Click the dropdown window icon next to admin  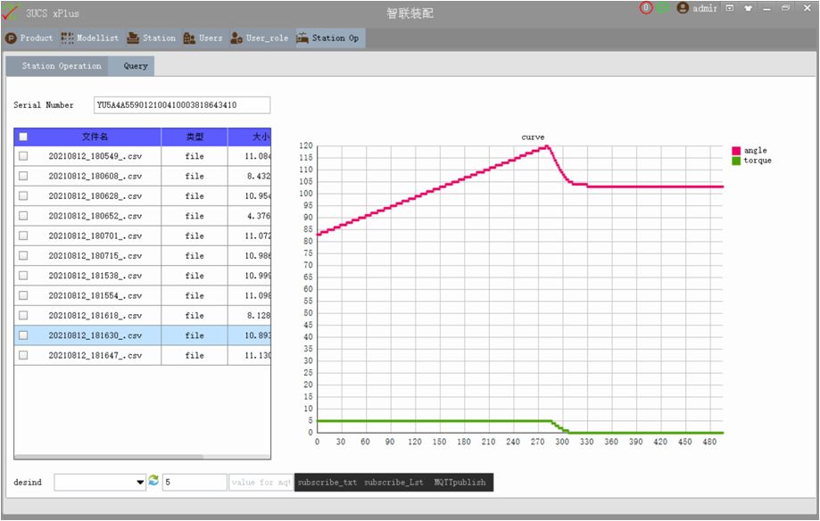[730, 8]
